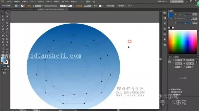
Task: Expand the stroke weight dropdown
Action: 42,6
